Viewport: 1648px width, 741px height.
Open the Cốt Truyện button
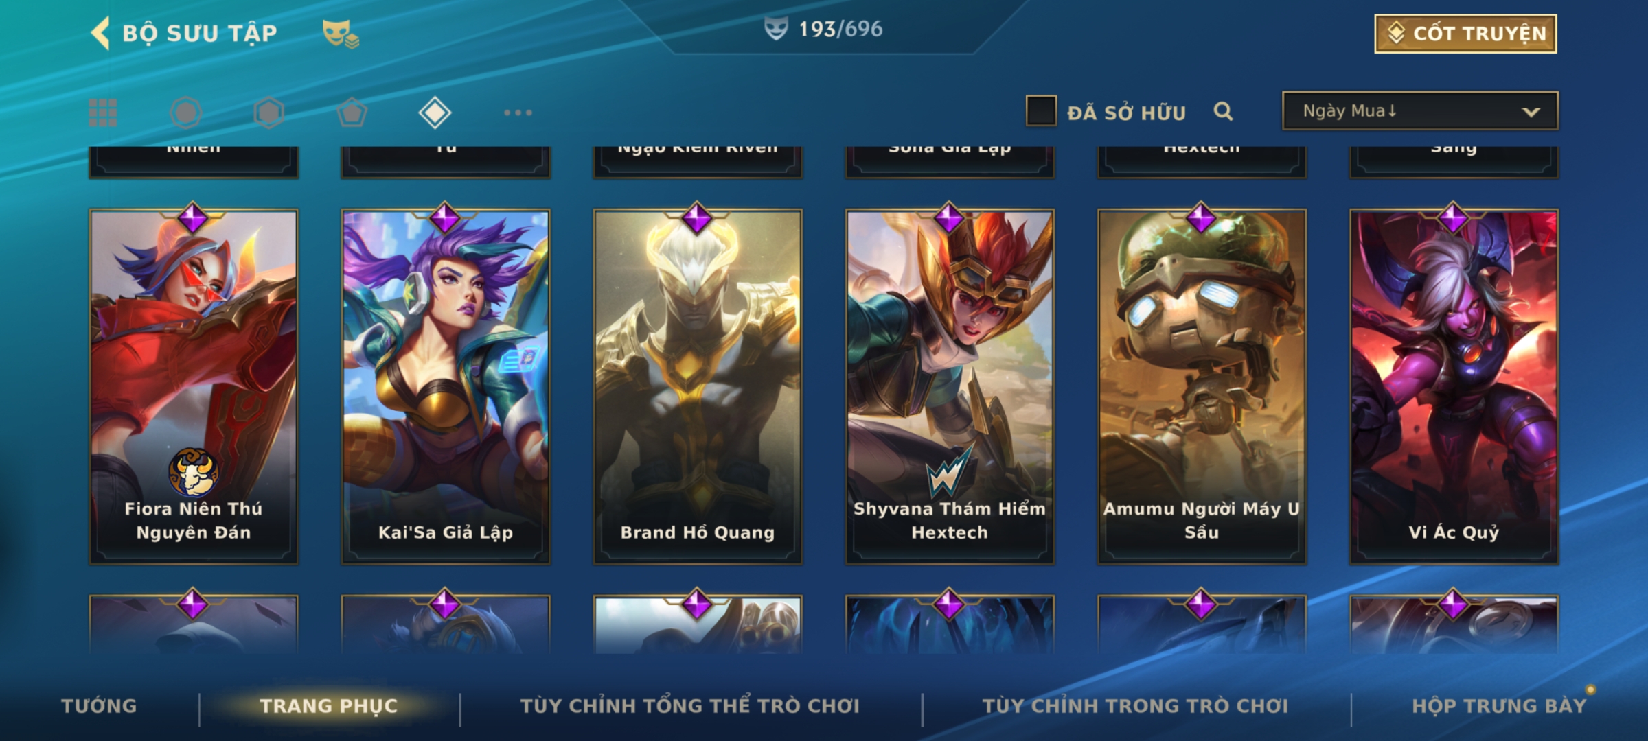(1465, 33)
